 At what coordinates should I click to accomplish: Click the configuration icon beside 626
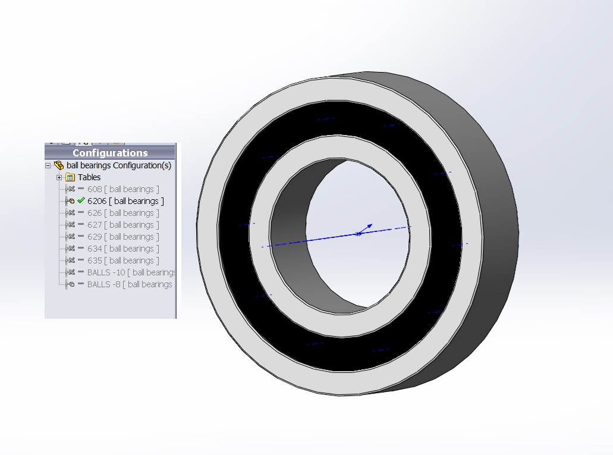coord(70,213)
